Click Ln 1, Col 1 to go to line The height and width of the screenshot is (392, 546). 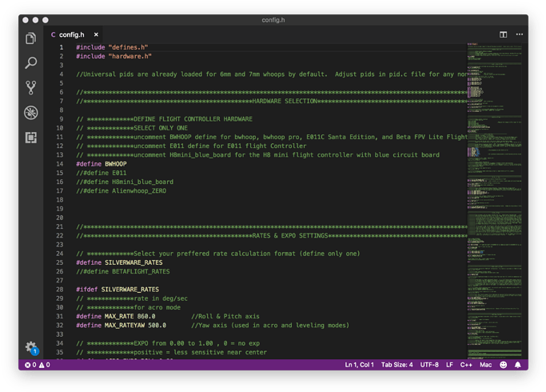coord(362,365)
